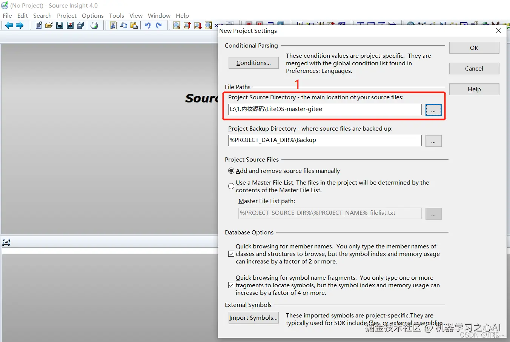Click the "Database Options" section heading

(x=249, y=232)
